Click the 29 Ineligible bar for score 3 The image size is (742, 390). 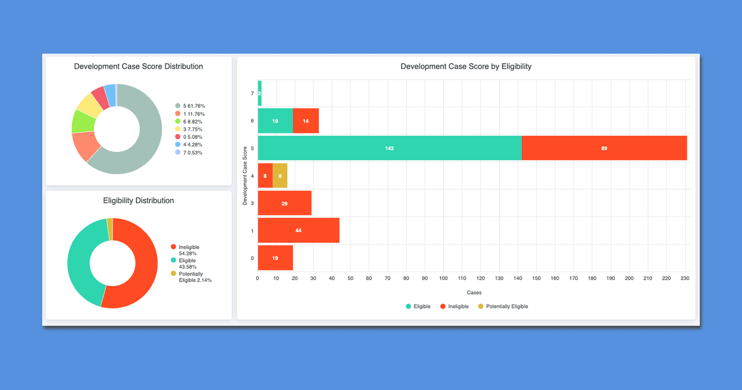coord(285,203)
